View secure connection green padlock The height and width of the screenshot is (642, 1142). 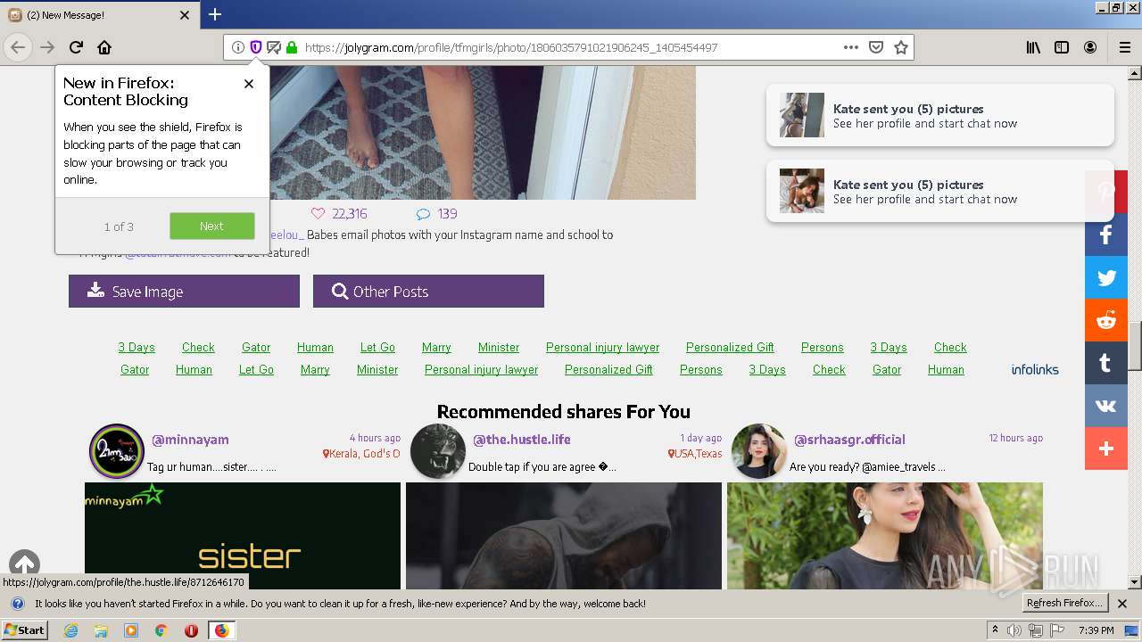291,47
